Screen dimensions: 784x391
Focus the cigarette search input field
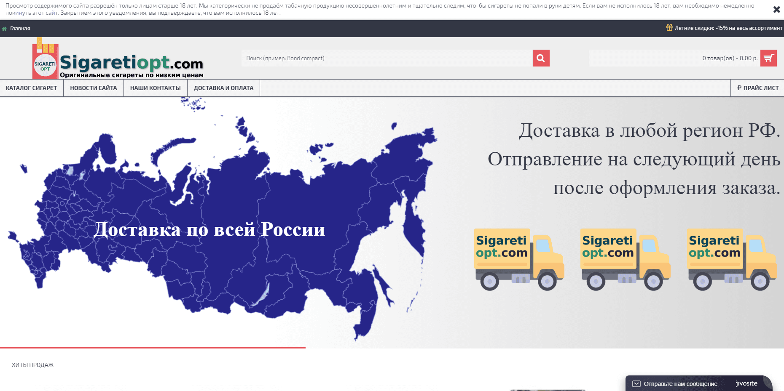coord(387,58)
